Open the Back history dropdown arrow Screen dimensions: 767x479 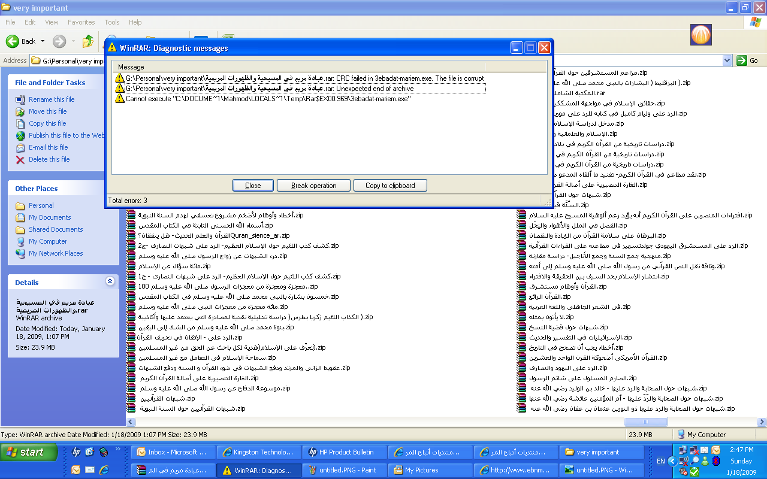point(43,41)
